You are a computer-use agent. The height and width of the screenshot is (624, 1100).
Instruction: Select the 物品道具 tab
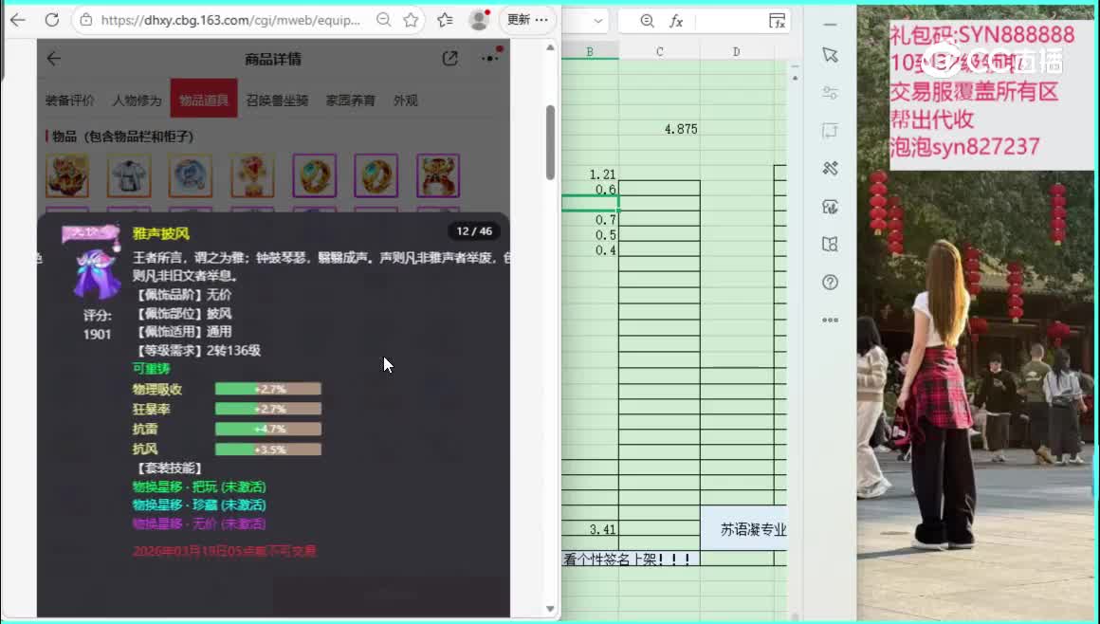tap(204, 99)
